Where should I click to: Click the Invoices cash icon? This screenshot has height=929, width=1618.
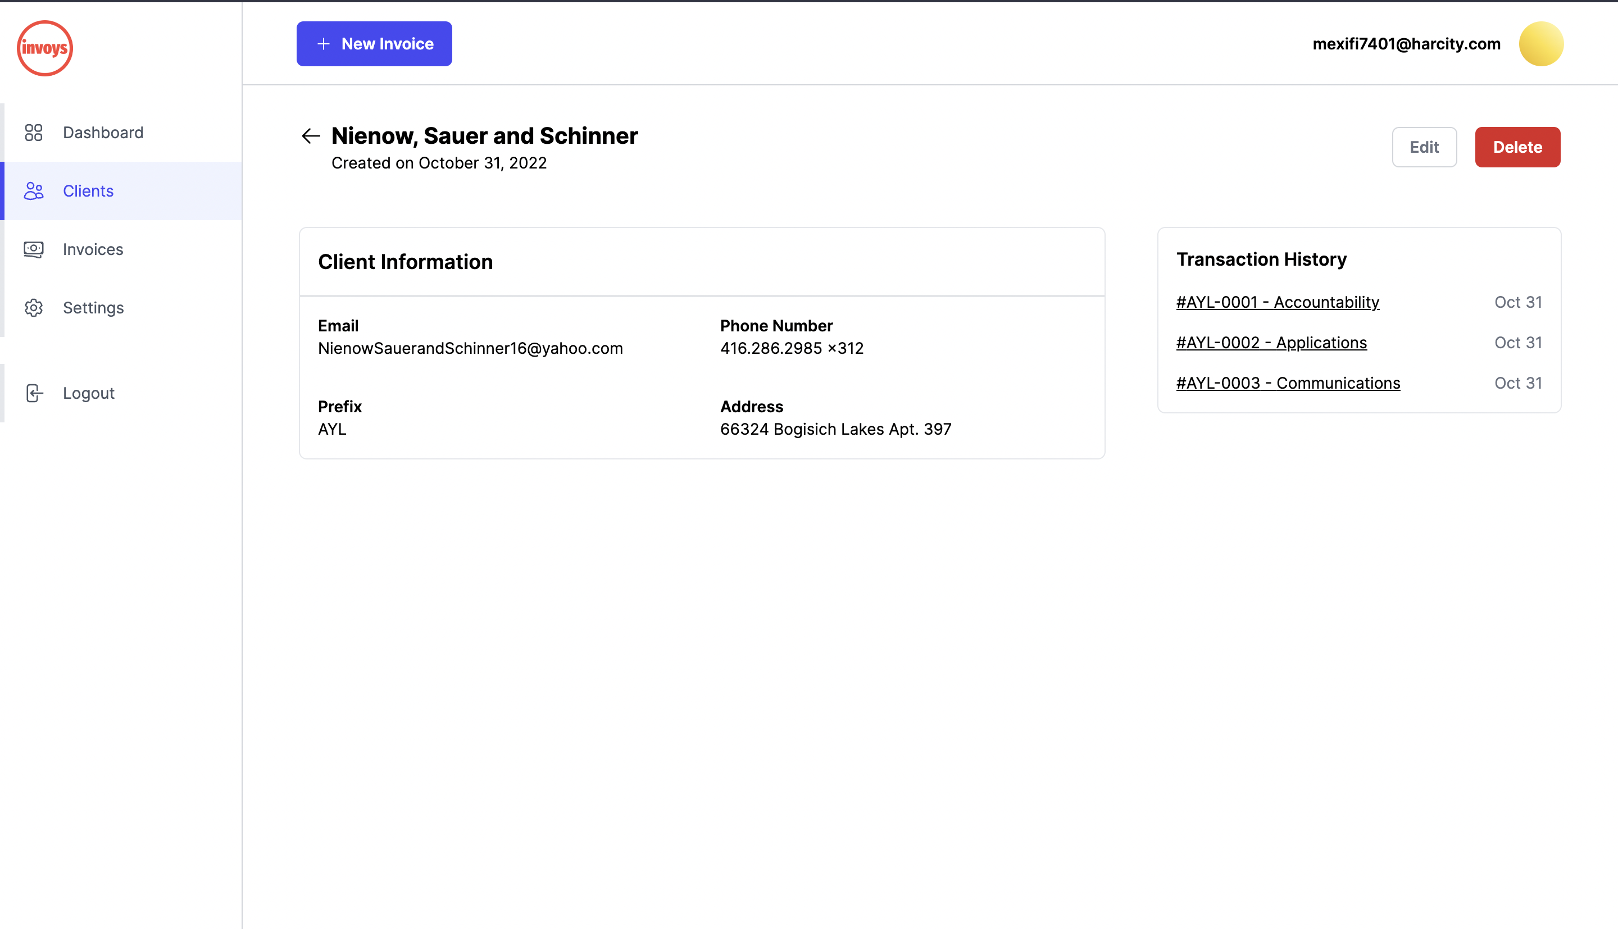click(33, 249)
